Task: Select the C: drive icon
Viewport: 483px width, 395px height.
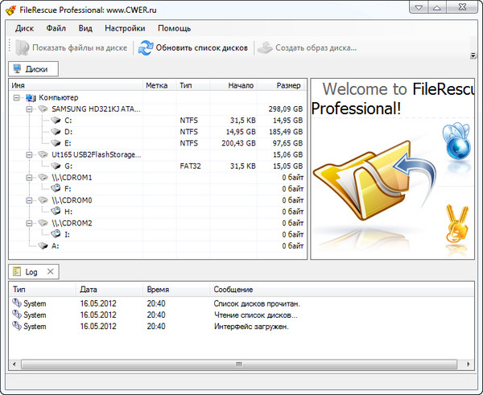Action: coord(56,120)
